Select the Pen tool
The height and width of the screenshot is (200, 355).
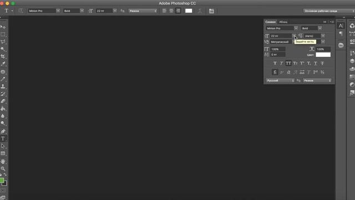tap(3, 131)
